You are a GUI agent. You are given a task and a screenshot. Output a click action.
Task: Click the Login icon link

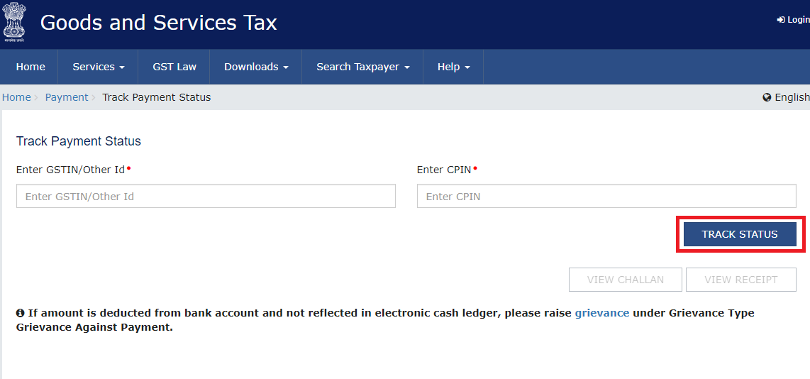pyautogui.click(x=794, y=20)
